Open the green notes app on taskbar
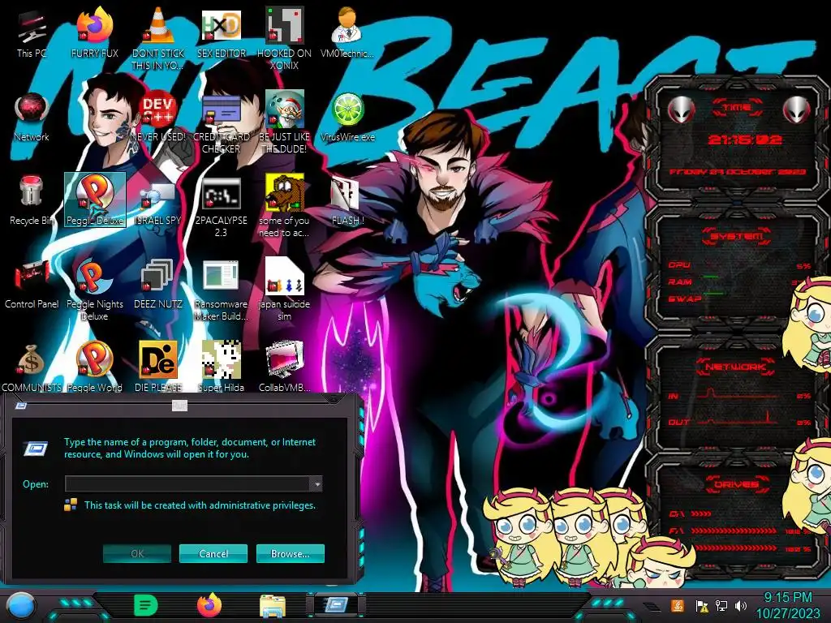The width and height of the screenshot is (831, 623). pyautogui.click(x=145, y=605)
